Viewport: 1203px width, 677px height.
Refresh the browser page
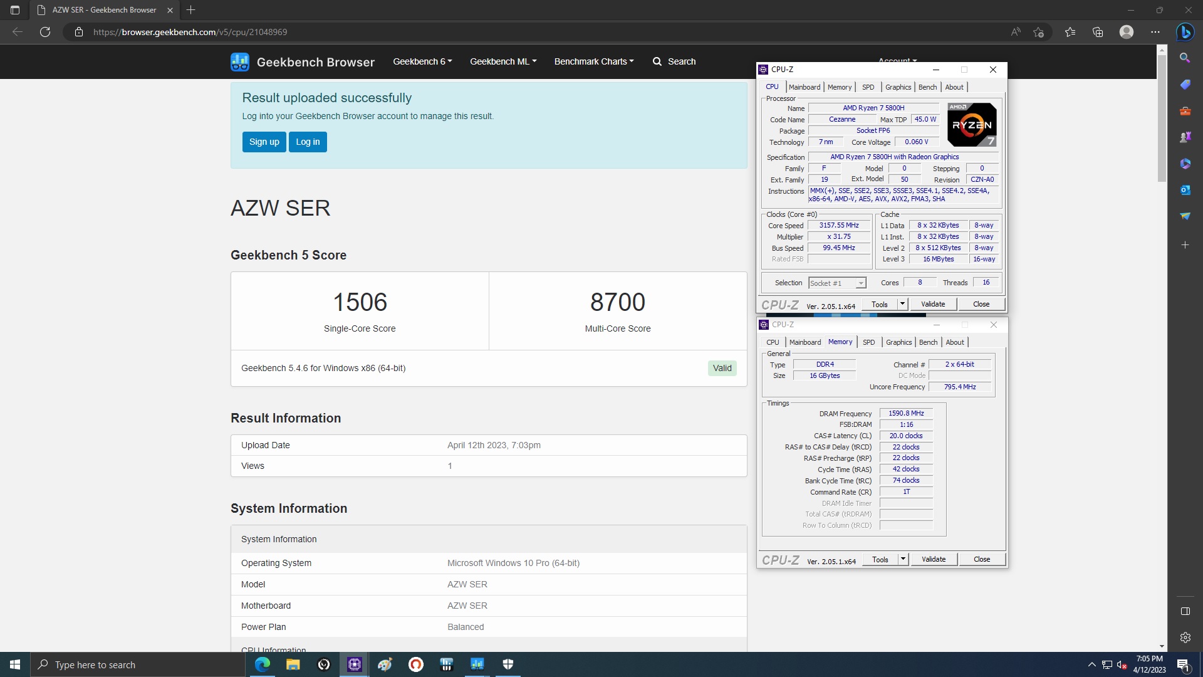[x=44, y=32]
